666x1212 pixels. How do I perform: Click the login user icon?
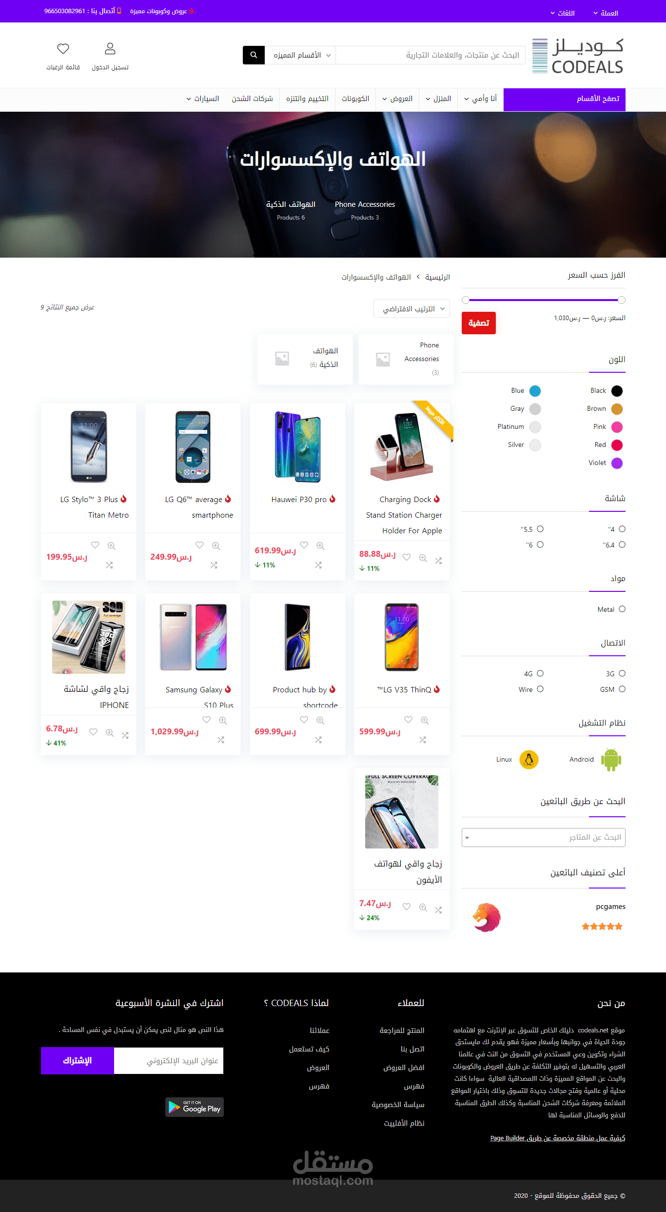pos(110,49)
